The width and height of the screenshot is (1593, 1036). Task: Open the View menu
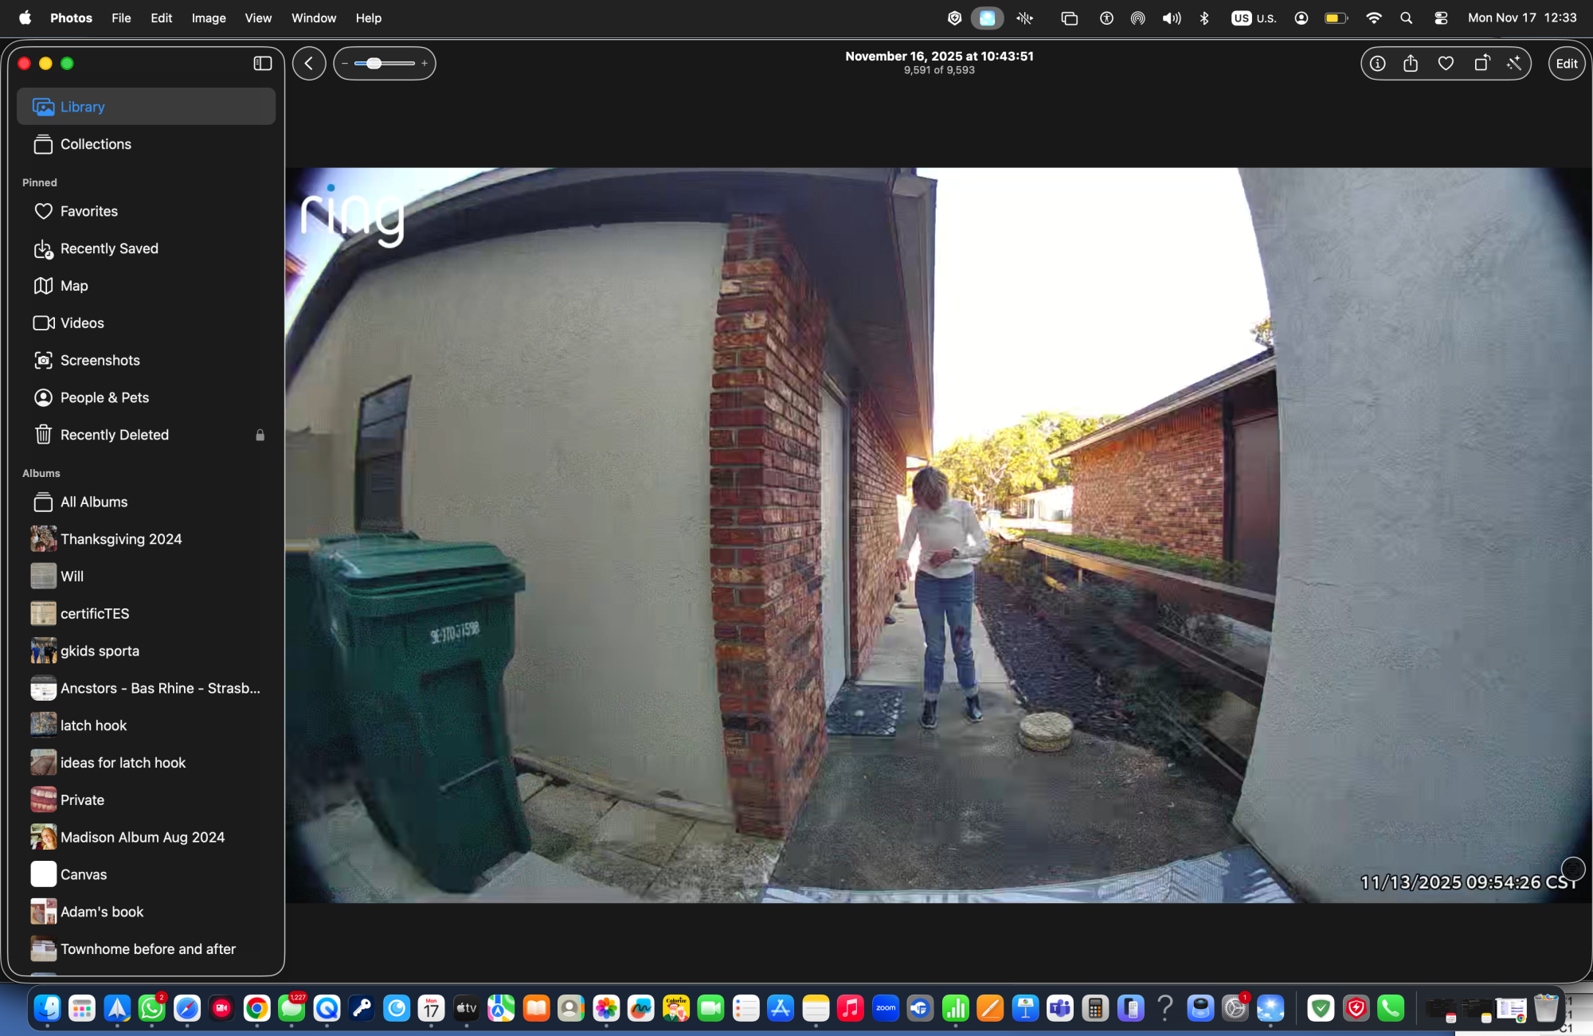tap(258, 18)
